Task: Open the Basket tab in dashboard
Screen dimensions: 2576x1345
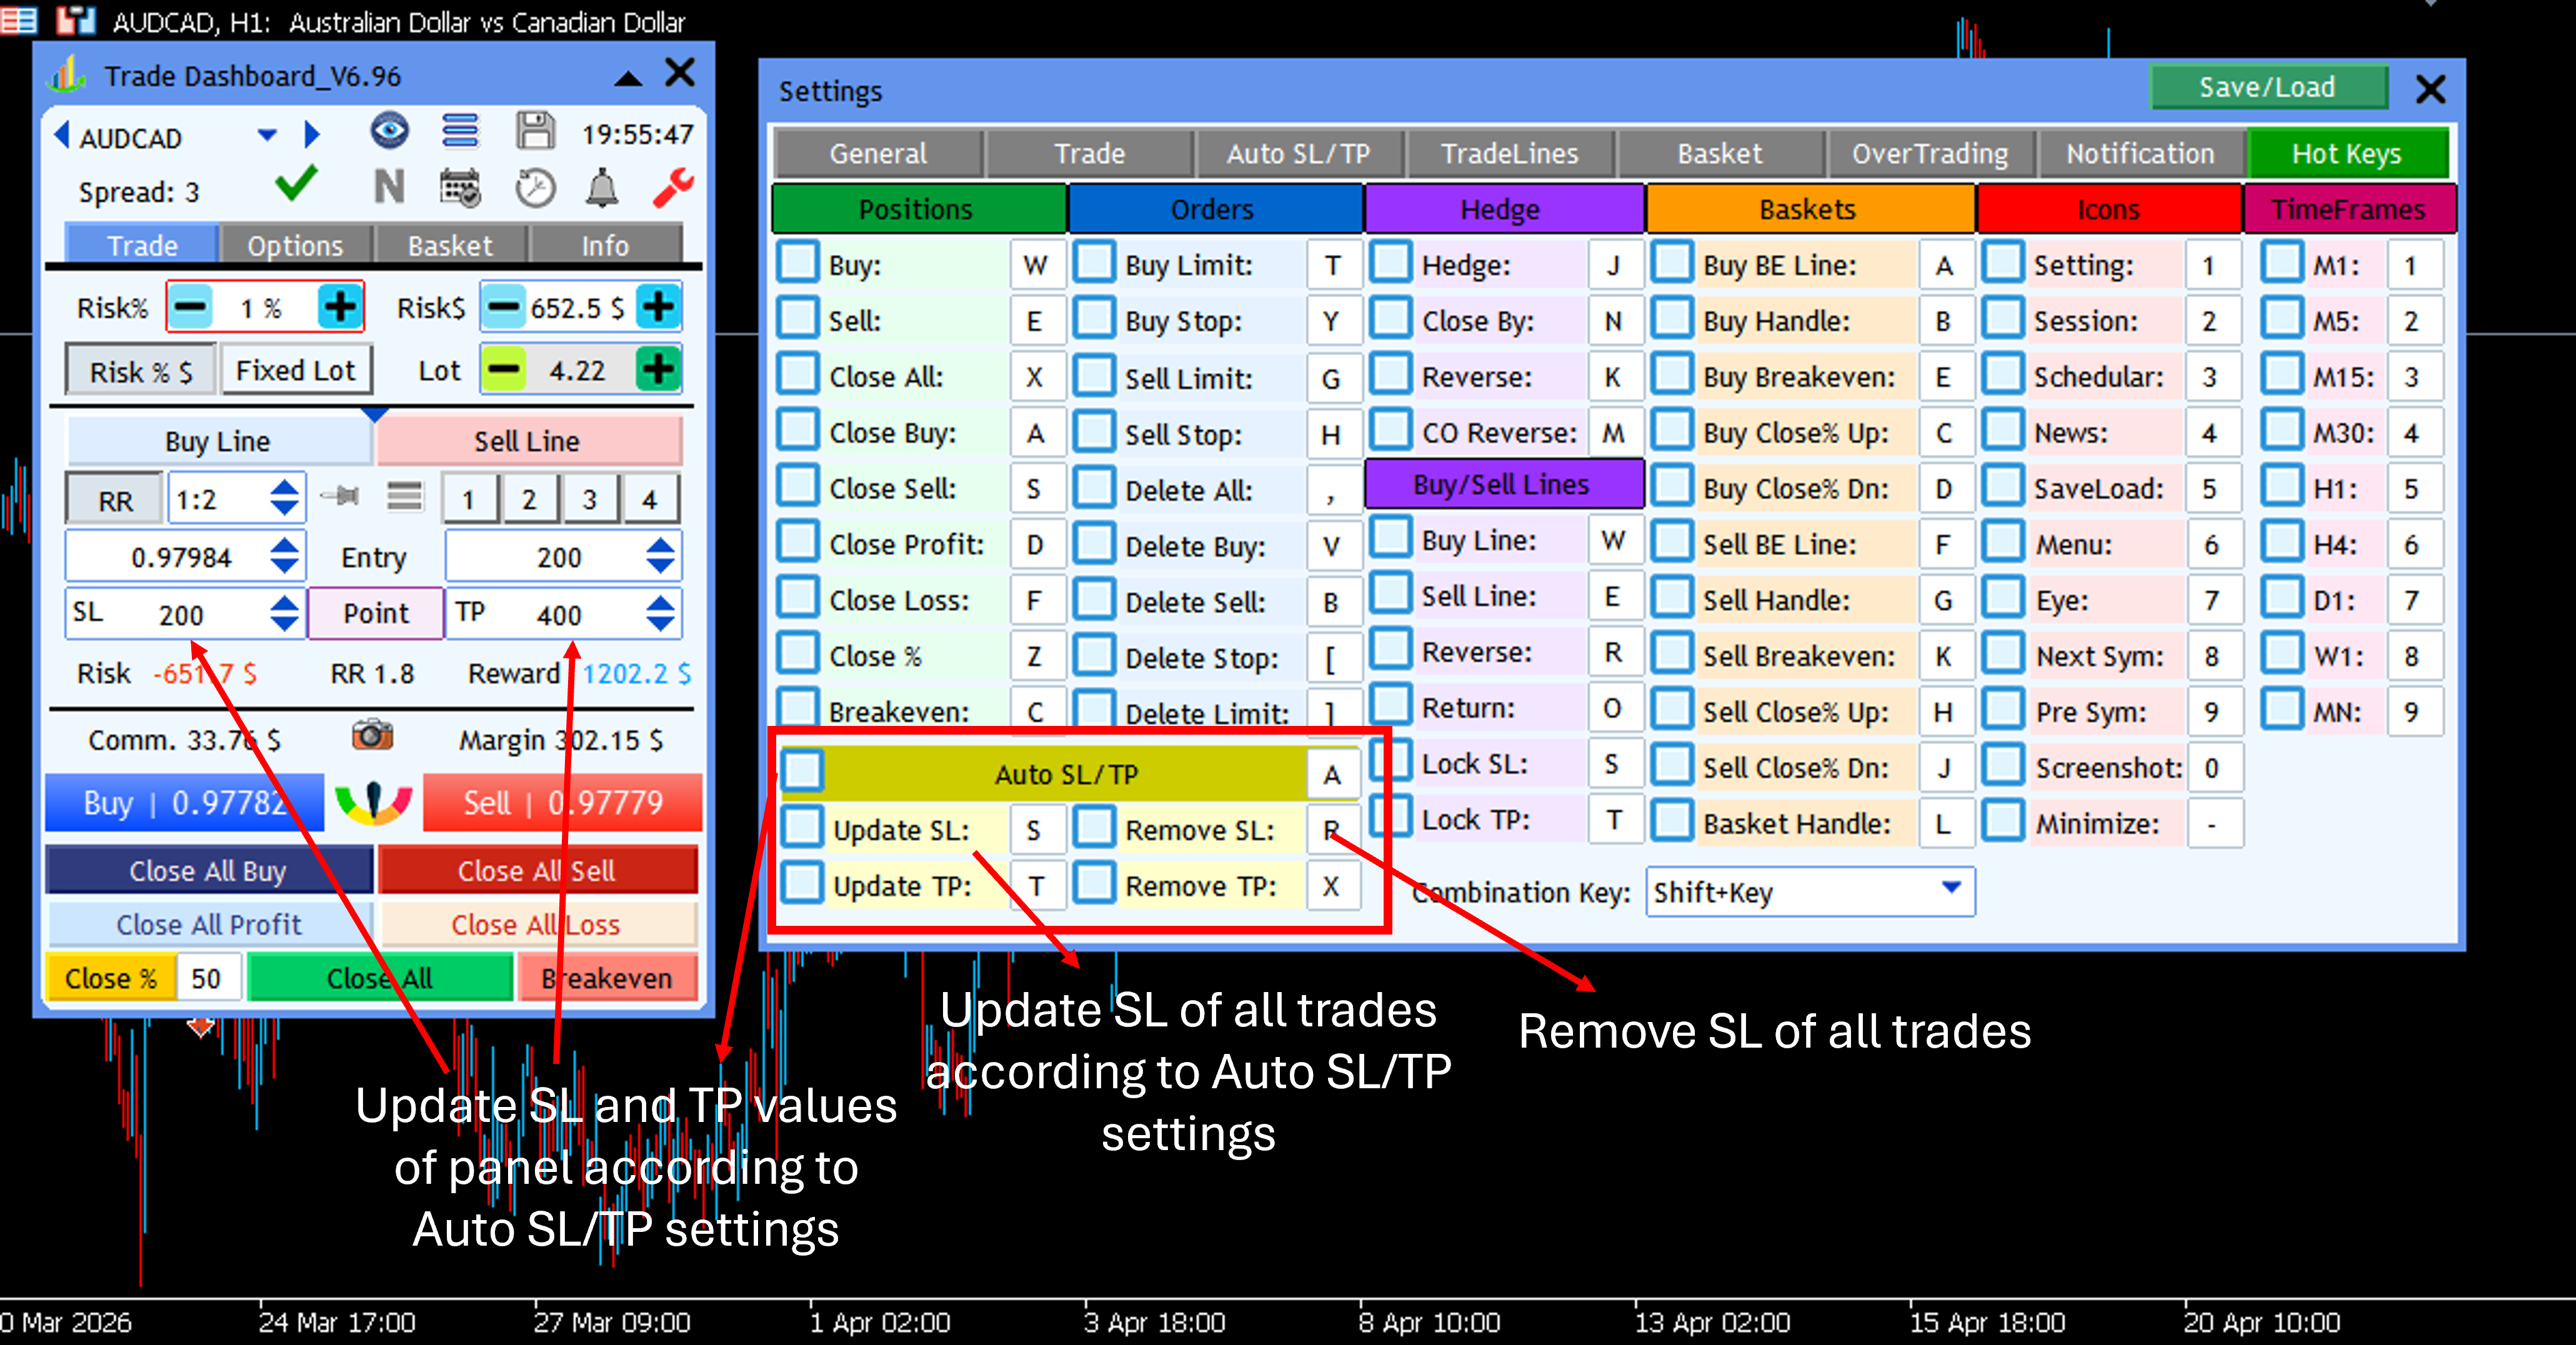Action: pyautogui.click(x=450, y=245)
